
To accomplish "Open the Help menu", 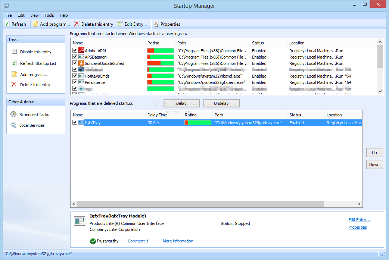I will point(64,15).
